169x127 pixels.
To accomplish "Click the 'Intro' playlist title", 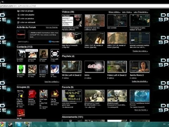I will [87, 75].
